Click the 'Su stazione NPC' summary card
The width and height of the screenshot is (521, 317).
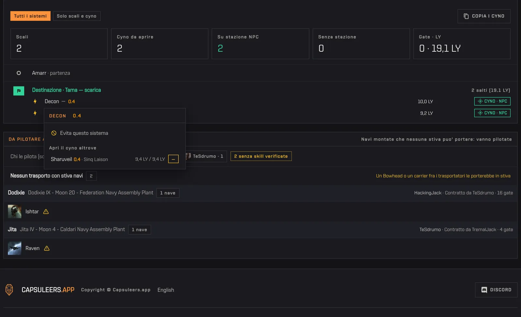tap(260, 44)
